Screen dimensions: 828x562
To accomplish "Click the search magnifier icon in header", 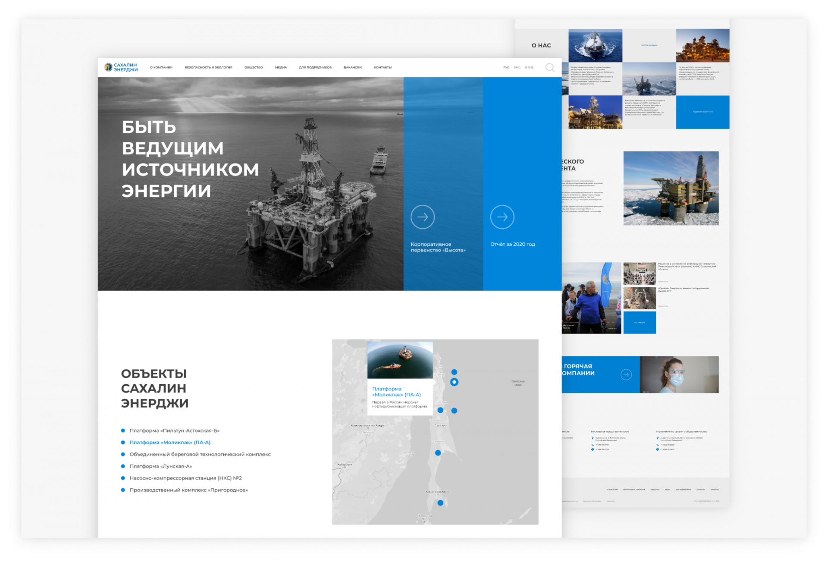I will [x=549, y=67].
